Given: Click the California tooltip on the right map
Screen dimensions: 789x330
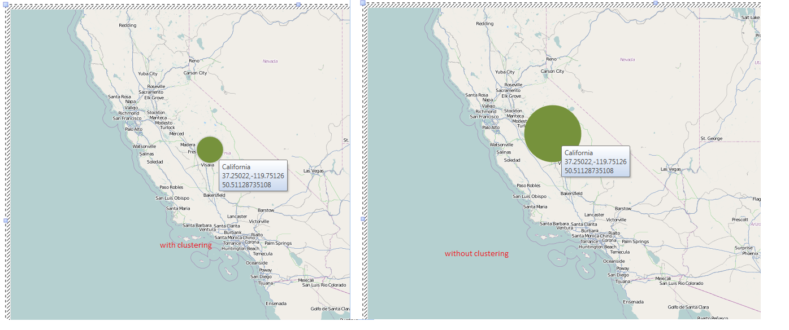Looking at the screenshot, I should (596, 162).
